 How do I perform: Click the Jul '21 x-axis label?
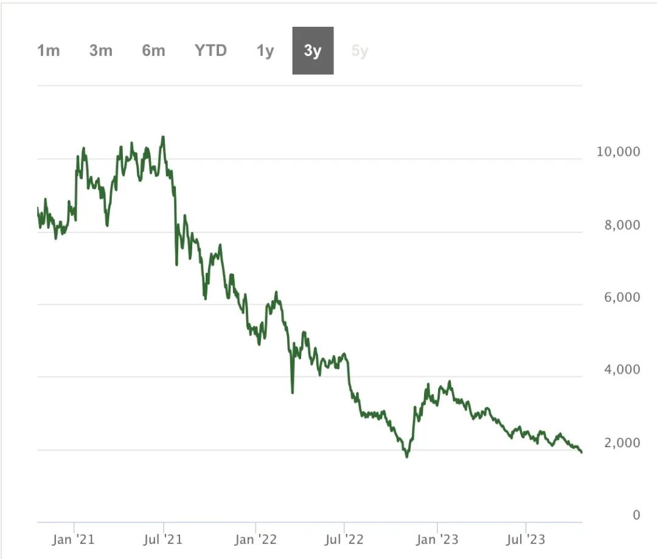click(x=164, y=539)
